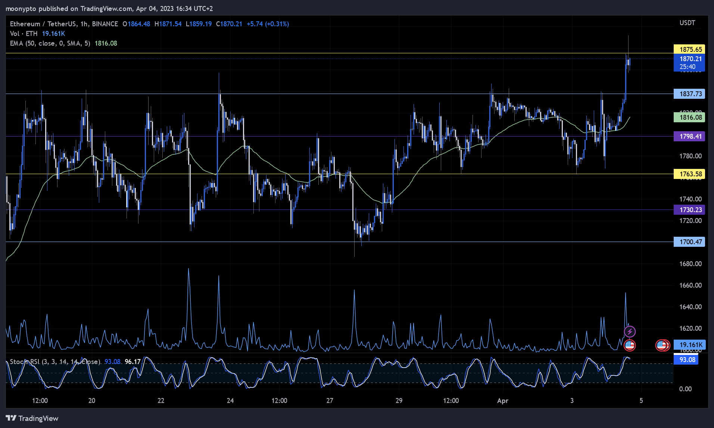Click the date label 3 on the time axis
Image resolution: width=714 pixels, height=428 pixels.
(572, 401)
